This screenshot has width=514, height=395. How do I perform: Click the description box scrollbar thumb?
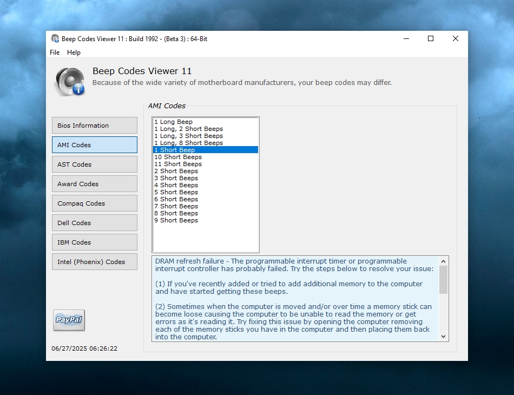click(x=443, y=280)
